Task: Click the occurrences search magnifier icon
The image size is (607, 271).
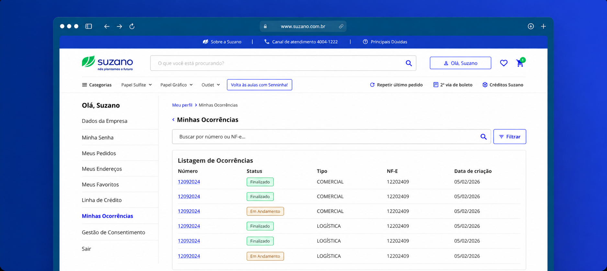Action: tap(483, 137)
